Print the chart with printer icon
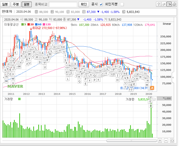This screenshot has height=146, width=180. point(174,4)
